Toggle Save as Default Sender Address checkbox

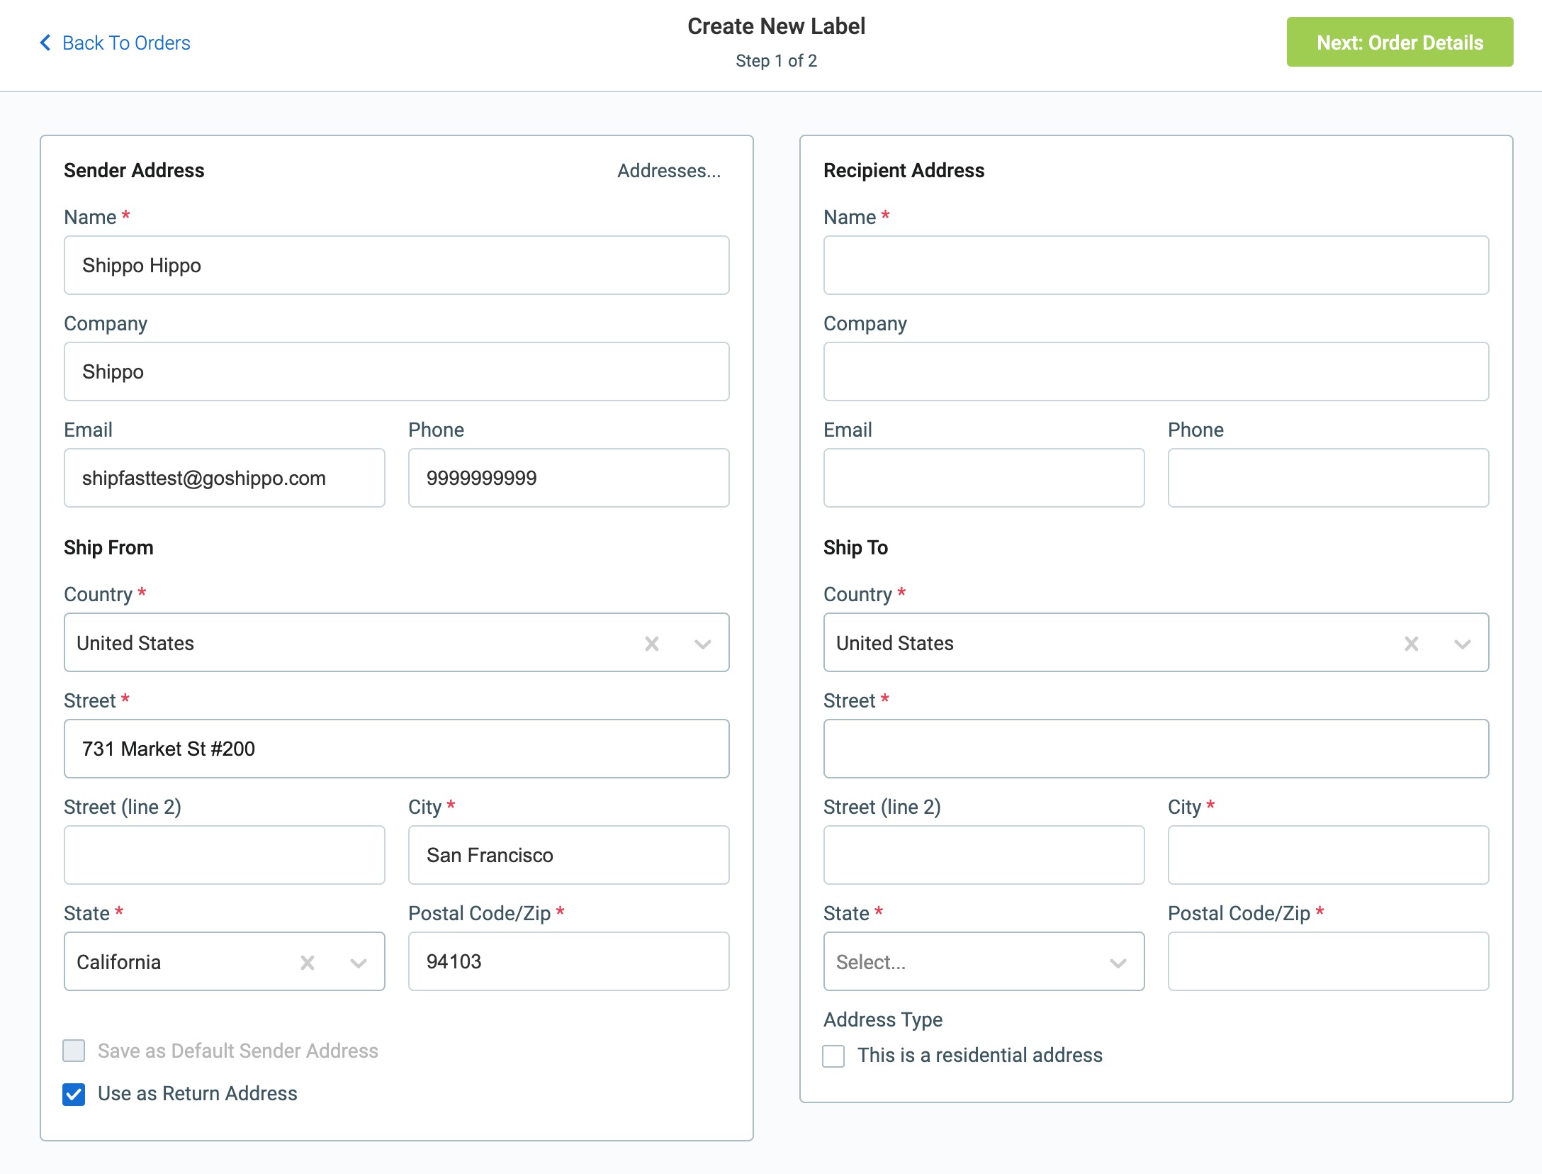coord(74,1051)
